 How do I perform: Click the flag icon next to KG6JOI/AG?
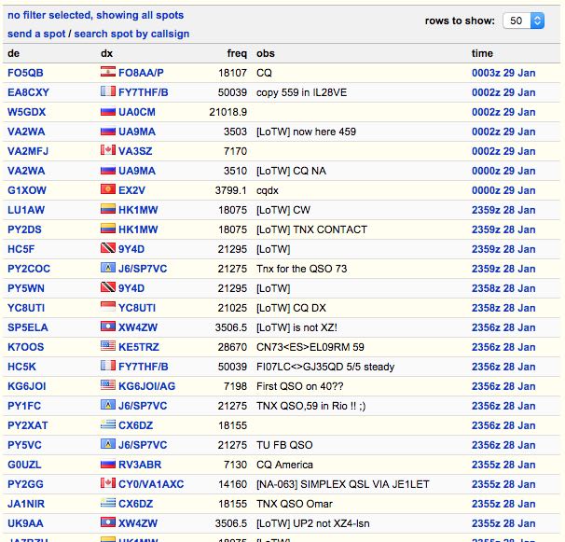[107, 386]
